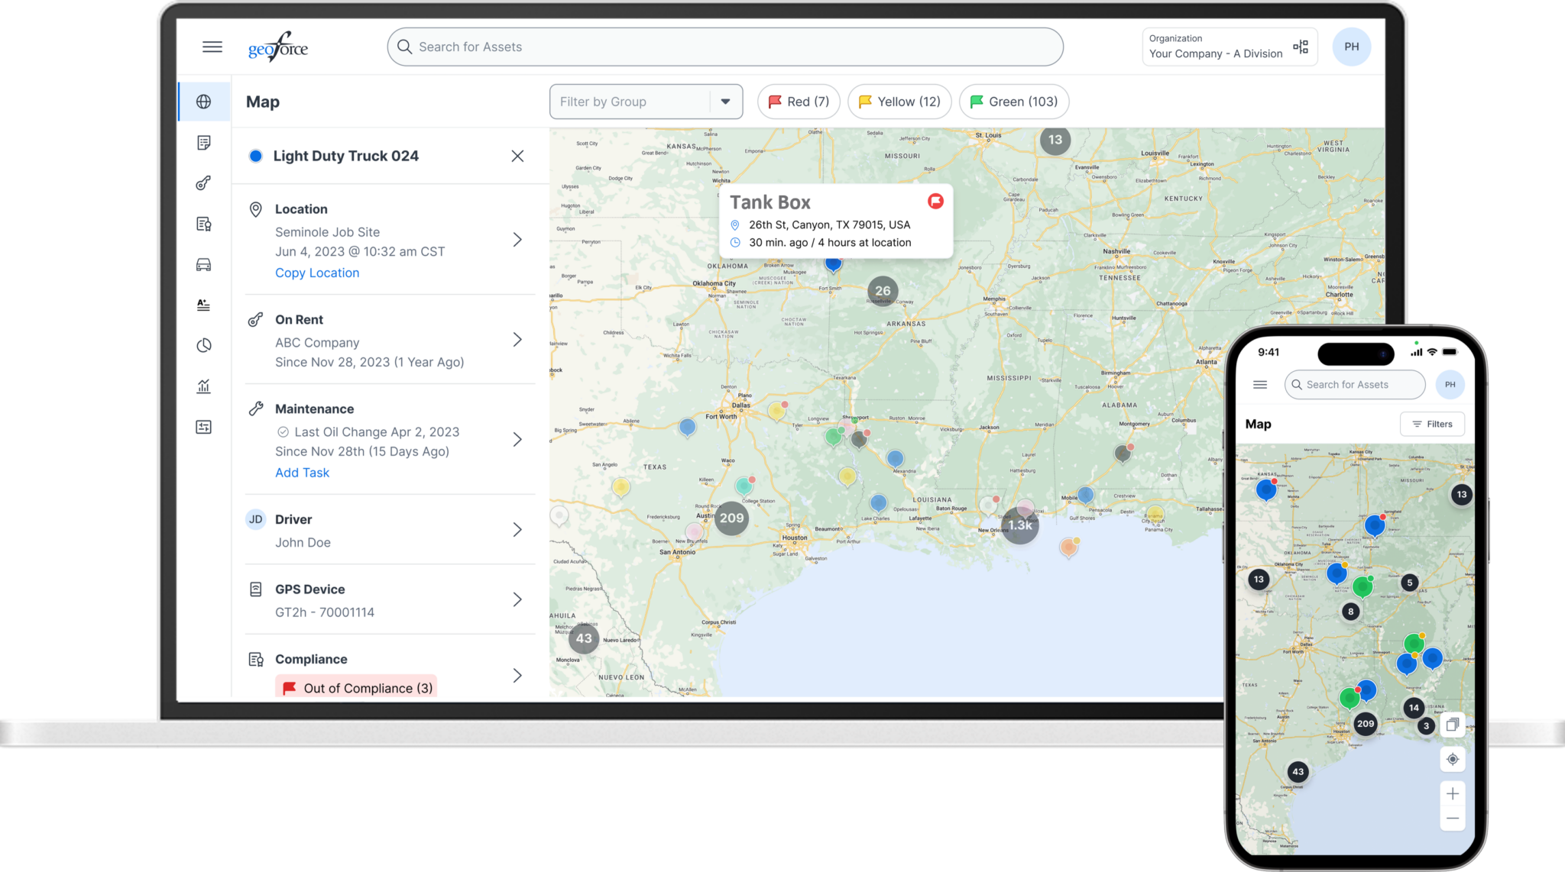Open the compliance certificate icon in sidebar
Viewport: 1565px width, 872px height.
[203, 223]
